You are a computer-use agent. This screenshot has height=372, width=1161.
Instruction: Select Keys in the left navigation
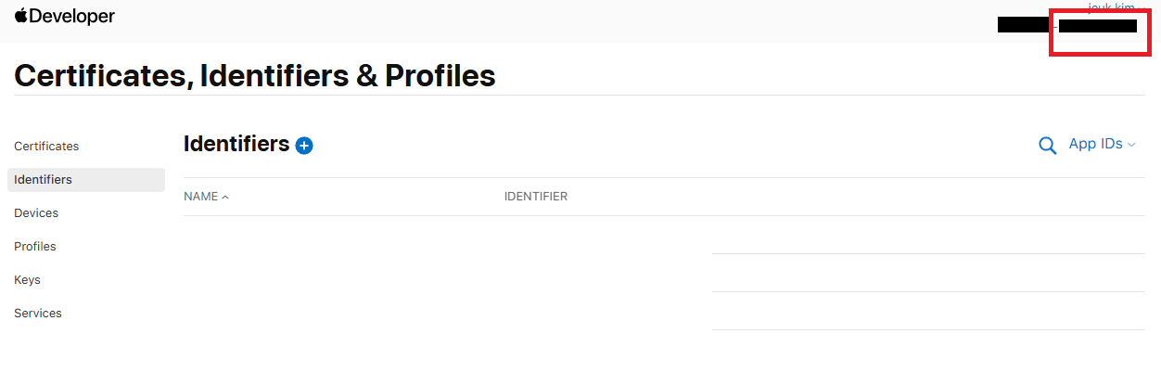click(x=27, y=280)
